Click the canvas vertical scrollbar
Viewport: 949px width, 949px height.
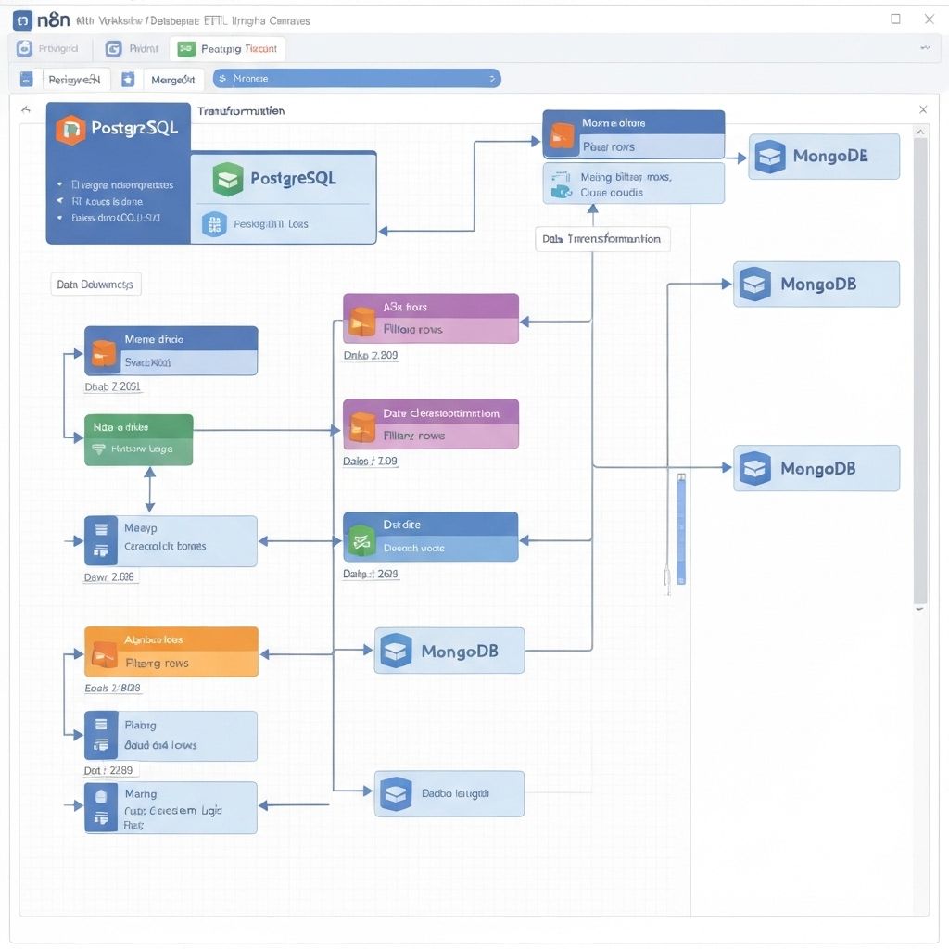[x=919, y=371]
